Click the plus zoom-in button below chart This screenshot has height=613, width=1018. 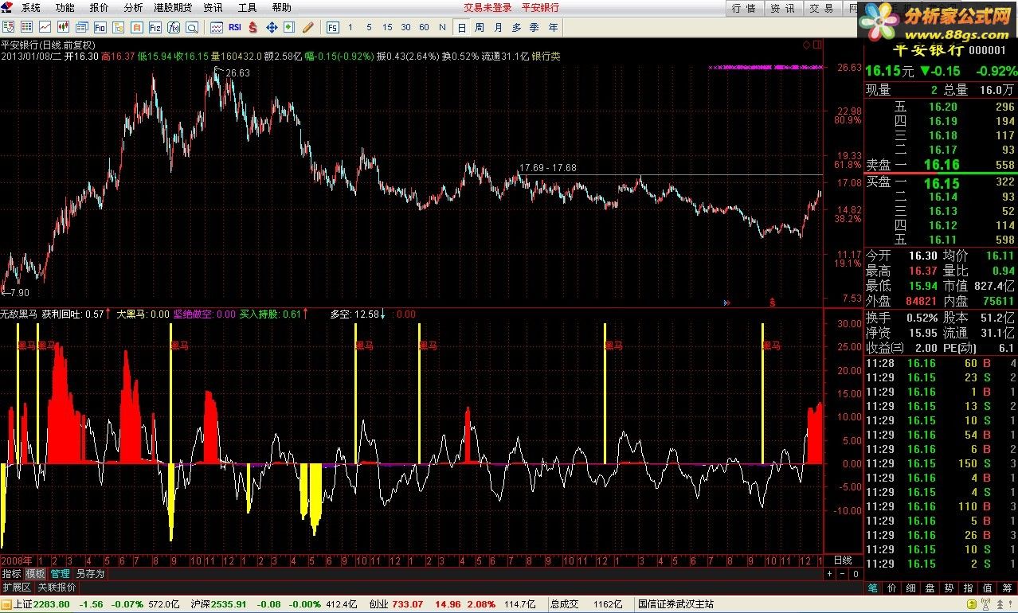pos(830,574)
